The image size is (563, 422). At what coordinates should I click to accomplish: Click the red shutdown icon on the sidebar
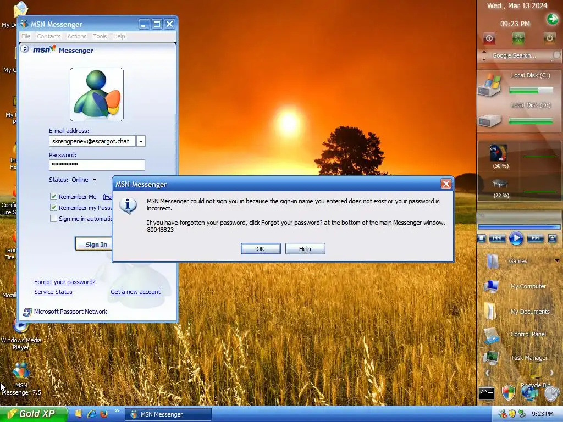click(489, 38)
